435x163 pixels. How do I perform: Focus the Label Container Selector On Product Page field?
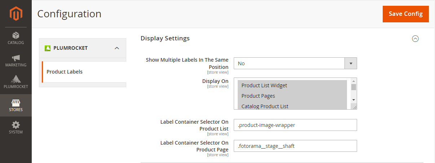tap(295, 146)
